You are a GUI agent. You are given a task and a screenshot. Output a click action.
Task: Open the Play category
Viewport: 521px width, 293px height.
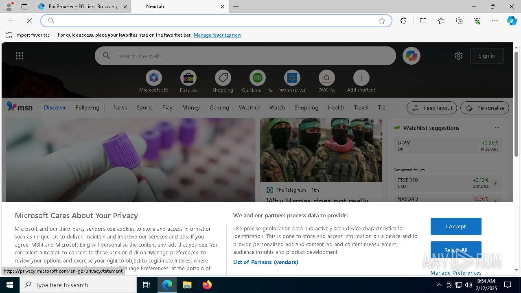click(x=167, y=107)
